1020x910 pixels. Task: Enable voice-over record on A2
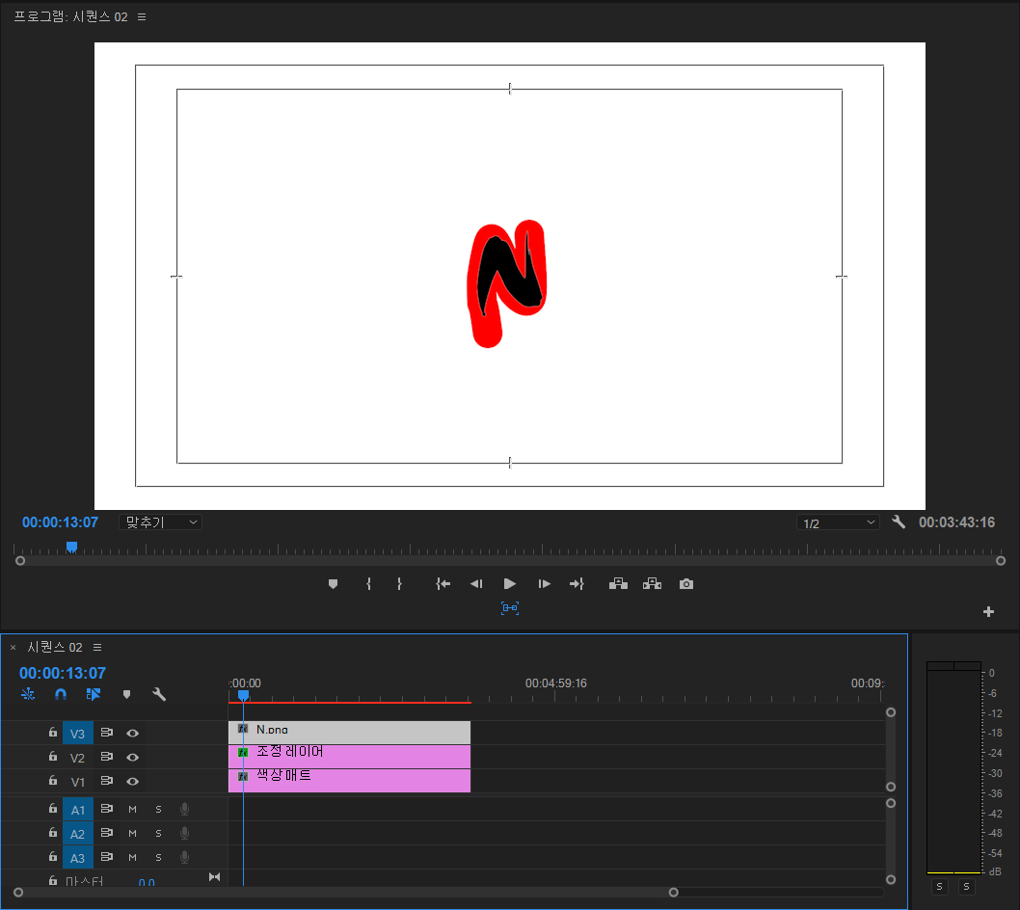185,833
